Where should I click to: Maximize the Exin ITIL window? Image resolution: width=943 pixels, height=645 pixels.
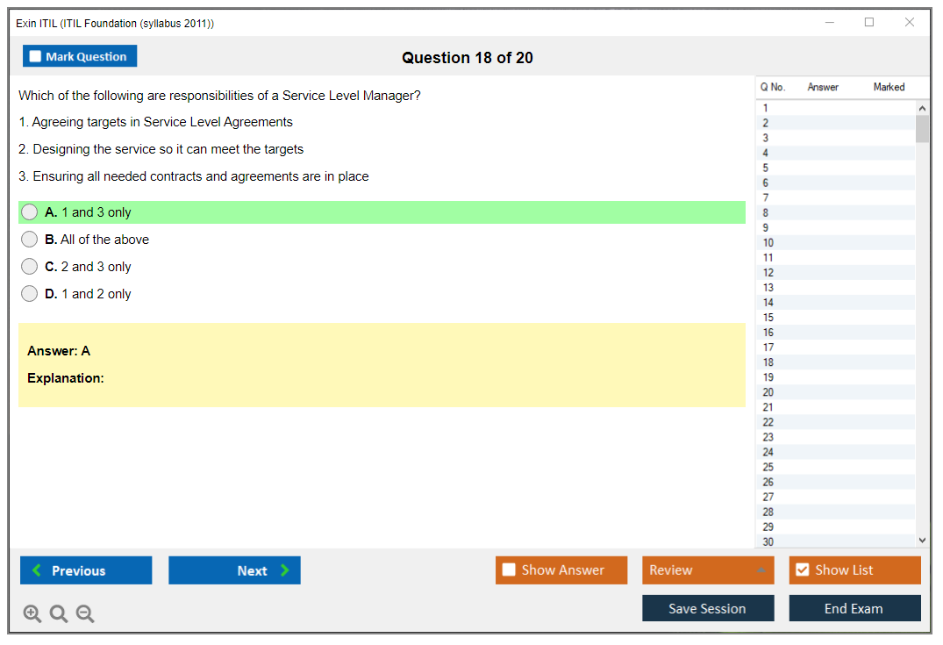tap(869, 23)
